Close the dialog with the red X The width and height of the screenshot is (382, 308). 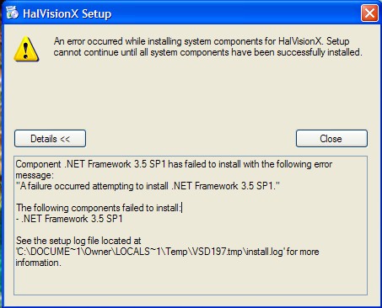369,13
